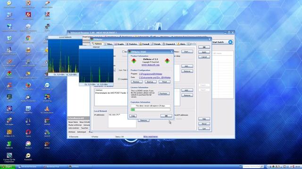Open the UltraDefrag desktop icon

coord(47,97)
